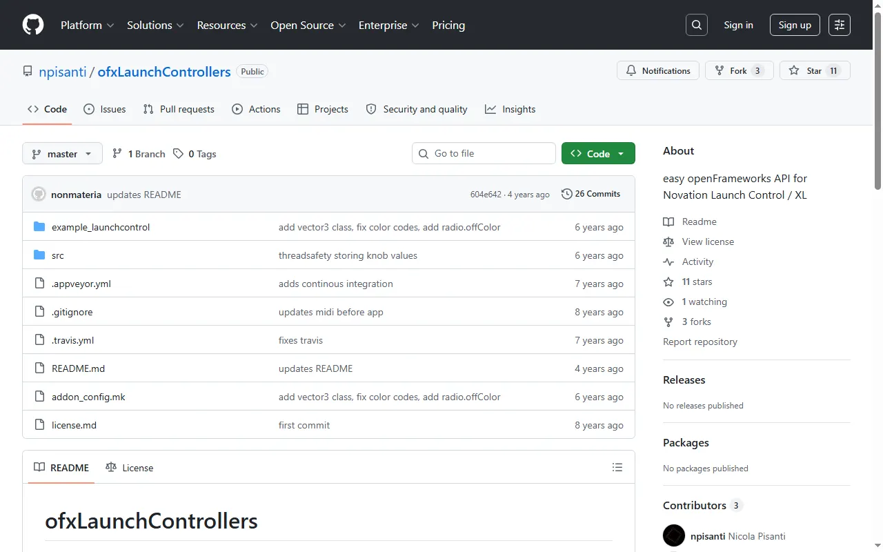Select the License tab in README panel
Image resolution: width=883 pixels, height=552 pixels.
point(130,467)
